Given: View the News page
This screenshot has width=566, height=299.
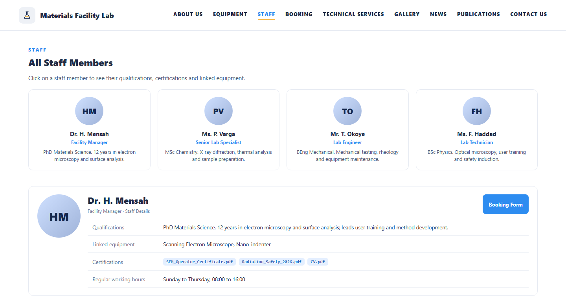Looking at the screenshot, I should (x=438, y=14).
